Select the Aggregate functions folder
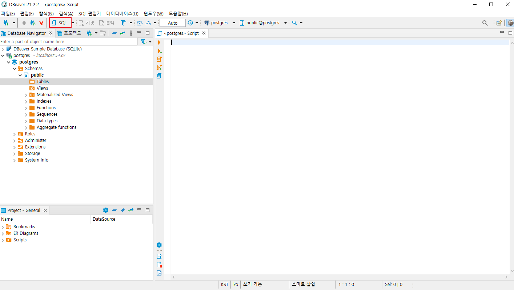This screenshot has height=290, width=514. (56, 127)
